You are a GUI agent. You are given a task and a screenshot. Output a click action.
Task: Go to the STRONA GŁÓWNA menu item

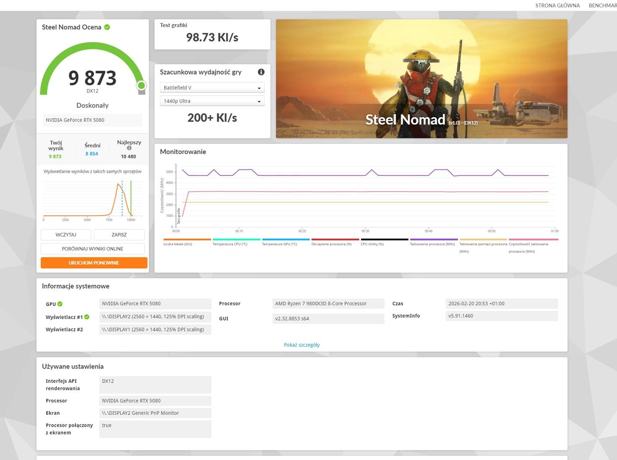pyautogui.click(x=557, y=5)
